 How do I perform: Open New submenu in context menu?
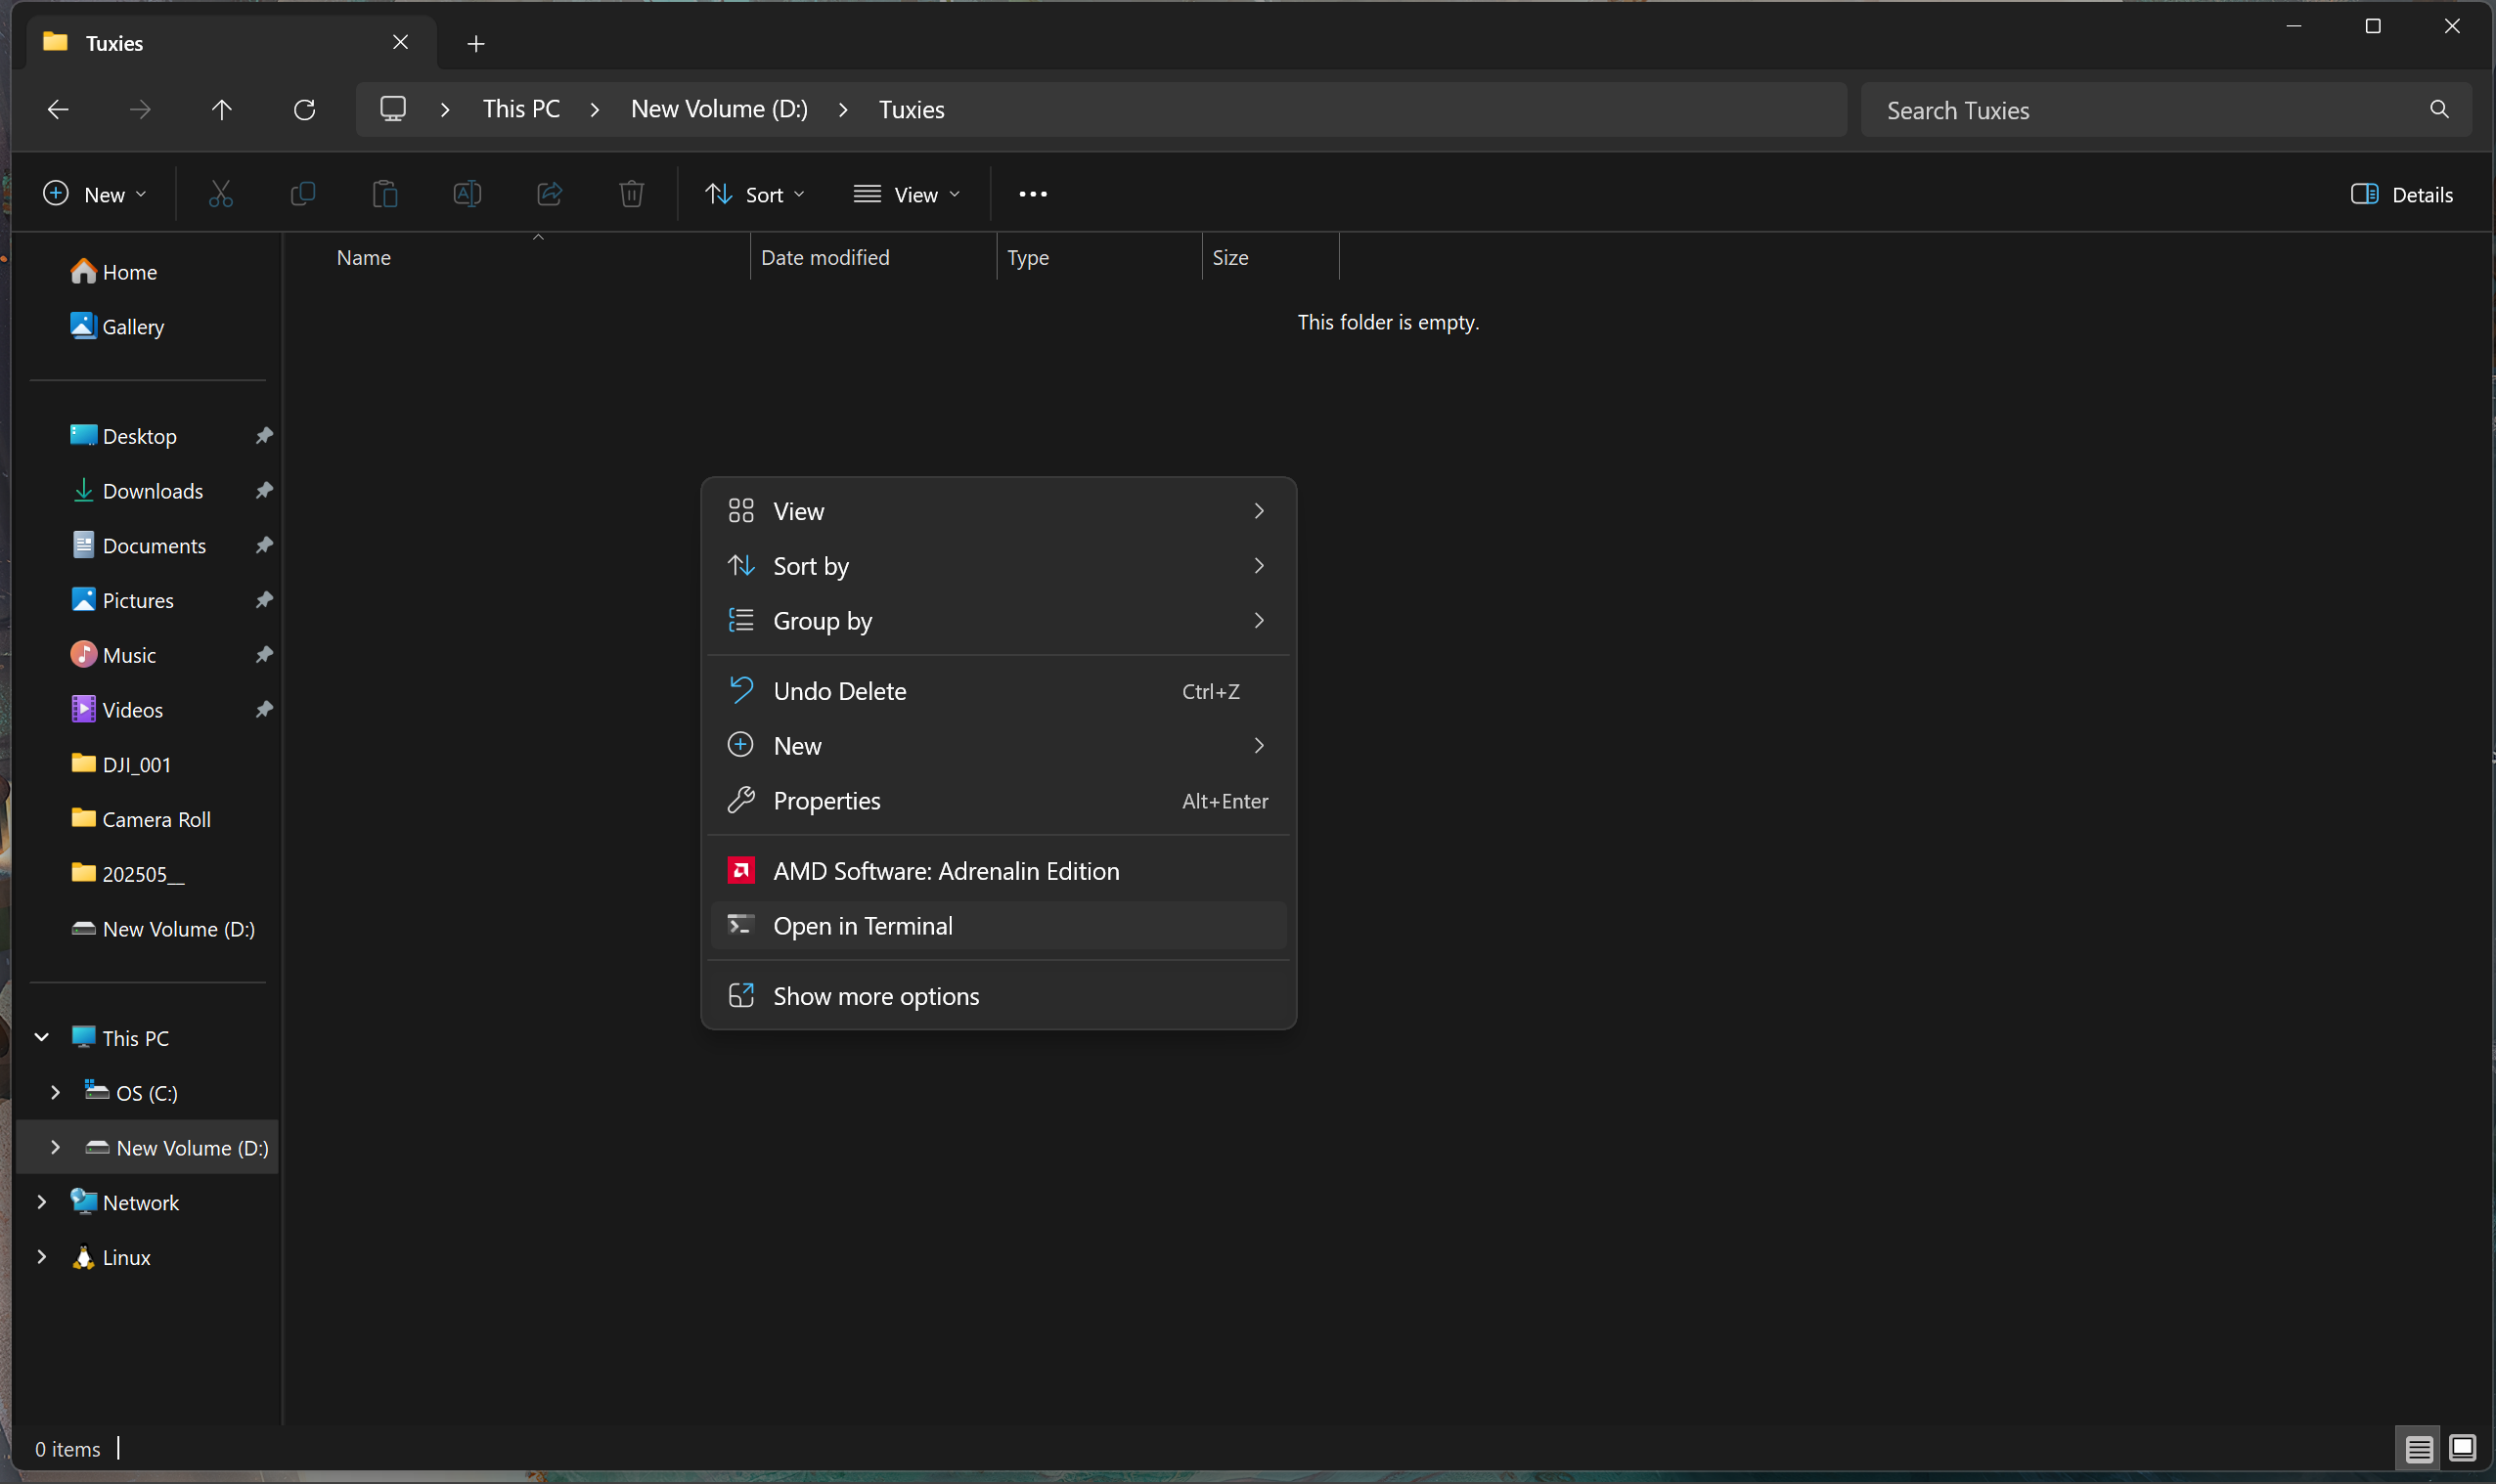coord(999,746)
